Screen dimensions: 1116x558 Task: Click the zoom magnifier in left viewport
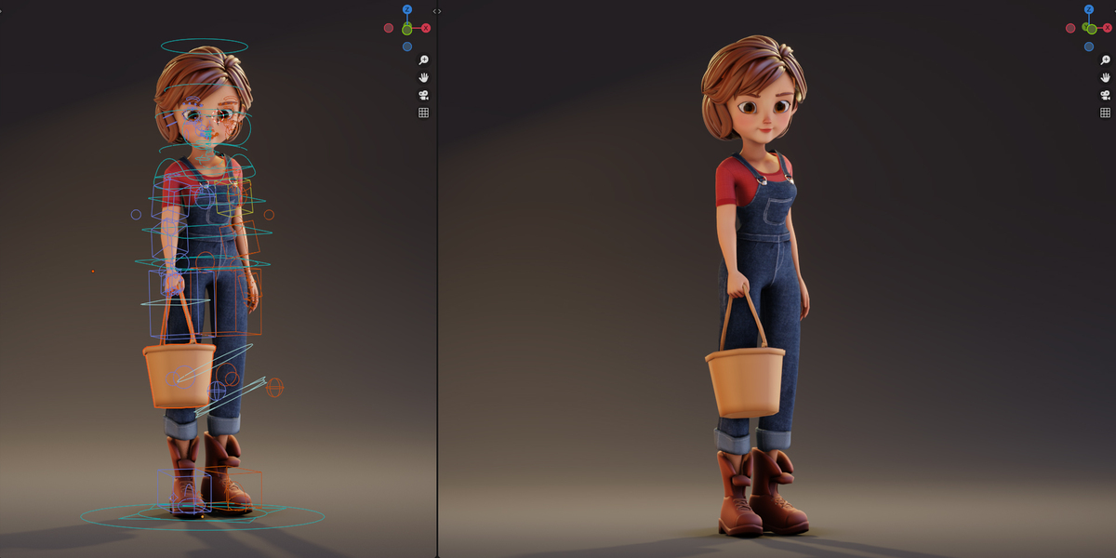[x=423, y=60]
